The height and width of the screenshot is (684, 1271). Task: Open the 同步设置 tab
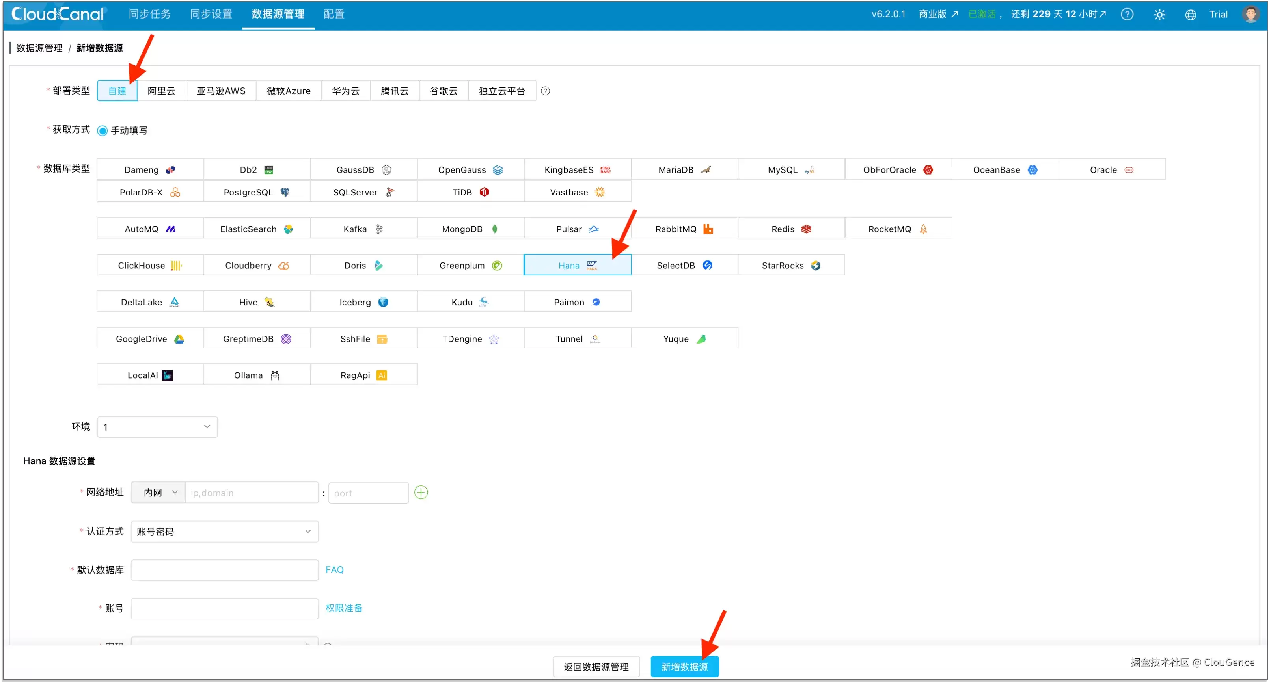tap(211, 14)
